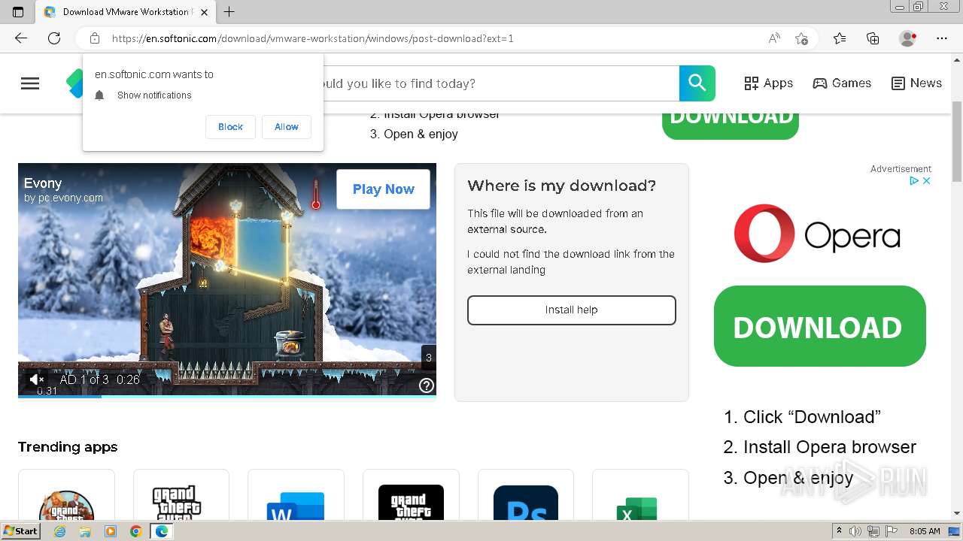Screen dimensions: 963x541
Task: Go back to the previous page
Action: [x=21, y=38]
